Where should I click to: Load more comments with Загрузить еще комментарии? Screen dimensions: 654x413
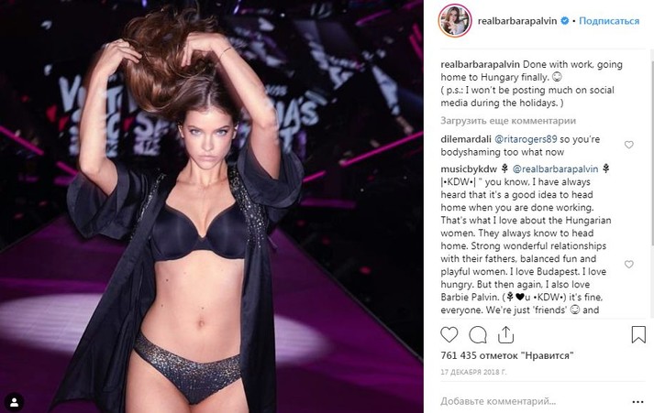coord(508,121)
